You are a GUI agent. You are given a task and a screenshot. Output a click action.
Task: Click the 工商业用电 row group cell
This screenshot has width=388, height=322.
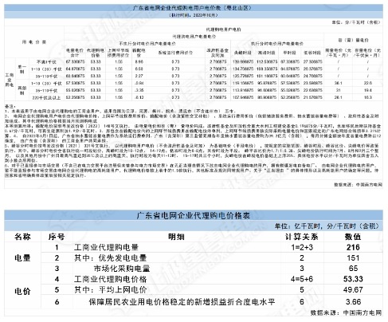pyautogui.click(x=10, y=80)
